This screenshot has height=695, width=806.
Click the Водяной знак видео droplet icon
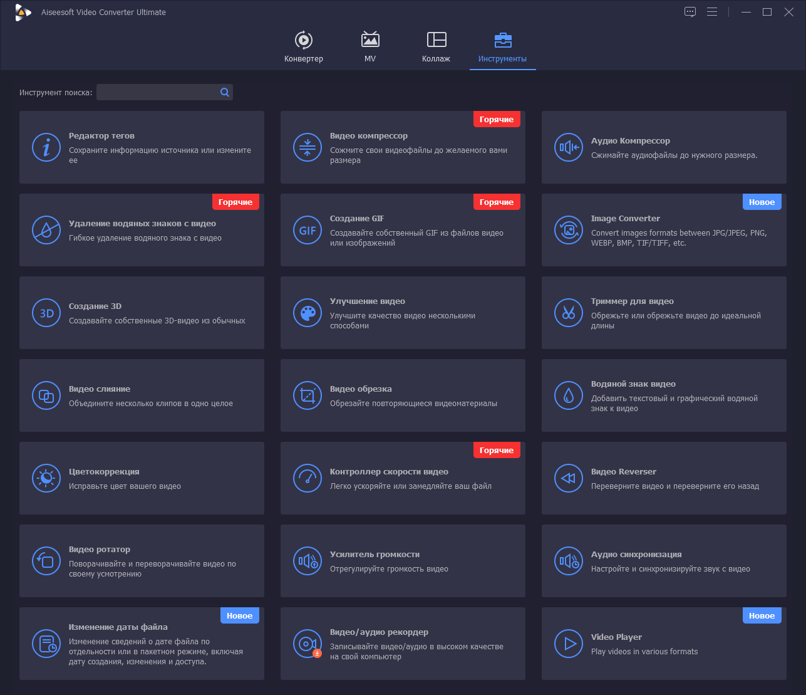tap(569, 395)
